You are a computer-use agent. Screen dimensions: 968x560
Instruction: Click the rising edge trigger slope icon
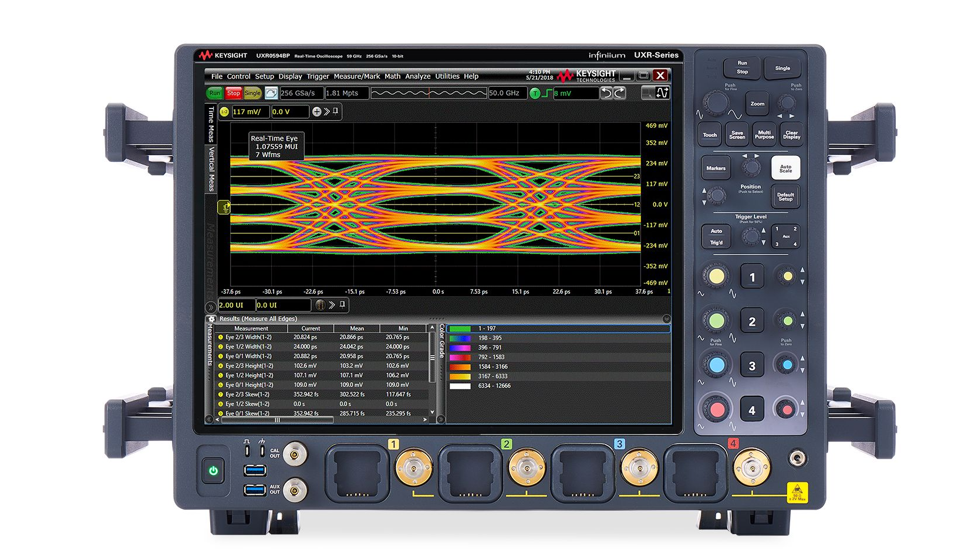(547, 93)
